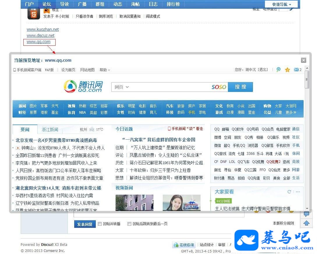The height and width of the screenshot is (254, 317).
Task: Open the 财经 channel in blue bar
Action: tap(22, 113)
